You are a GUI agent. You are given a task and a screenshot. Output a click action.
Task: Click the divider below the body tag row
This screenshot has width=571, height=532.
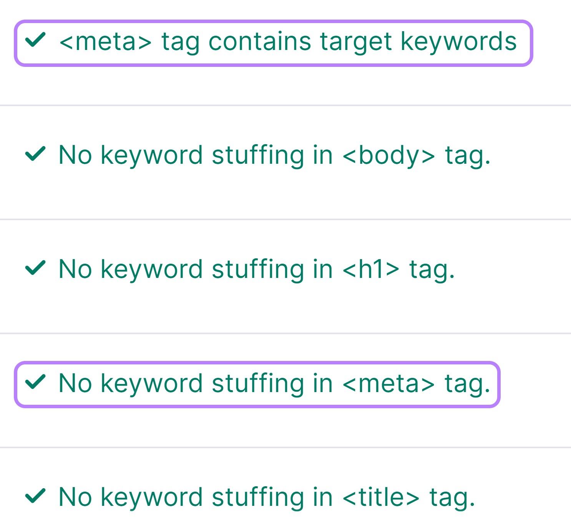[285, 219]
